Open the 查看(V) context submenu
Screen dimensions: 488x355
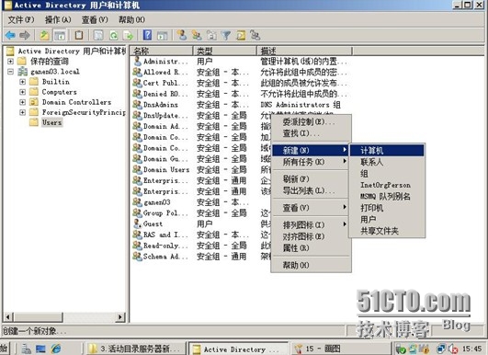(312, 208)
